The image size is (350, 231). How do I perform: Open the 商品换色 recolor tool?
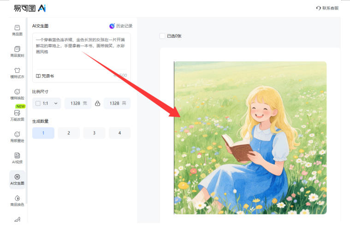point(17,201)
